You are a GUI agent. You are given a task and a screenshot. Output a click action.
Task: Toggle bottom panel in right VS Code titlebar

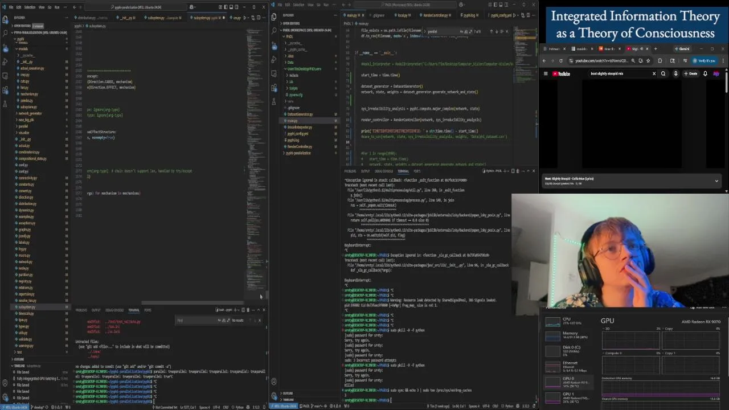[501, 5]
